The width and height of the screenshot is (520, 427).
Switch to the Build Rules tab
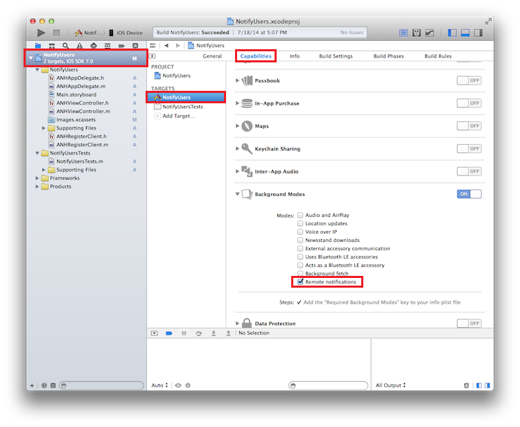(438, 56)
